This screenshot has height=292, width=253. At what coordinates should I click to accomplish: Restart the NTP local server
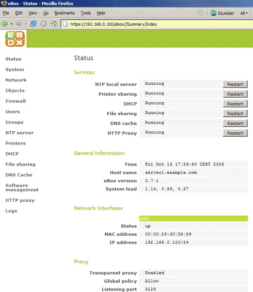(x=235, y=84)
